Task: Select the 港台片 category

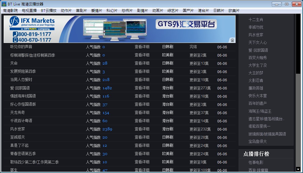Action: pos(204,11)
